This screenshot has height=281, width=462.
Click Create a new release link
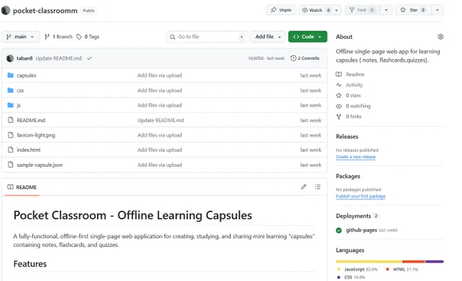[355, 156]
